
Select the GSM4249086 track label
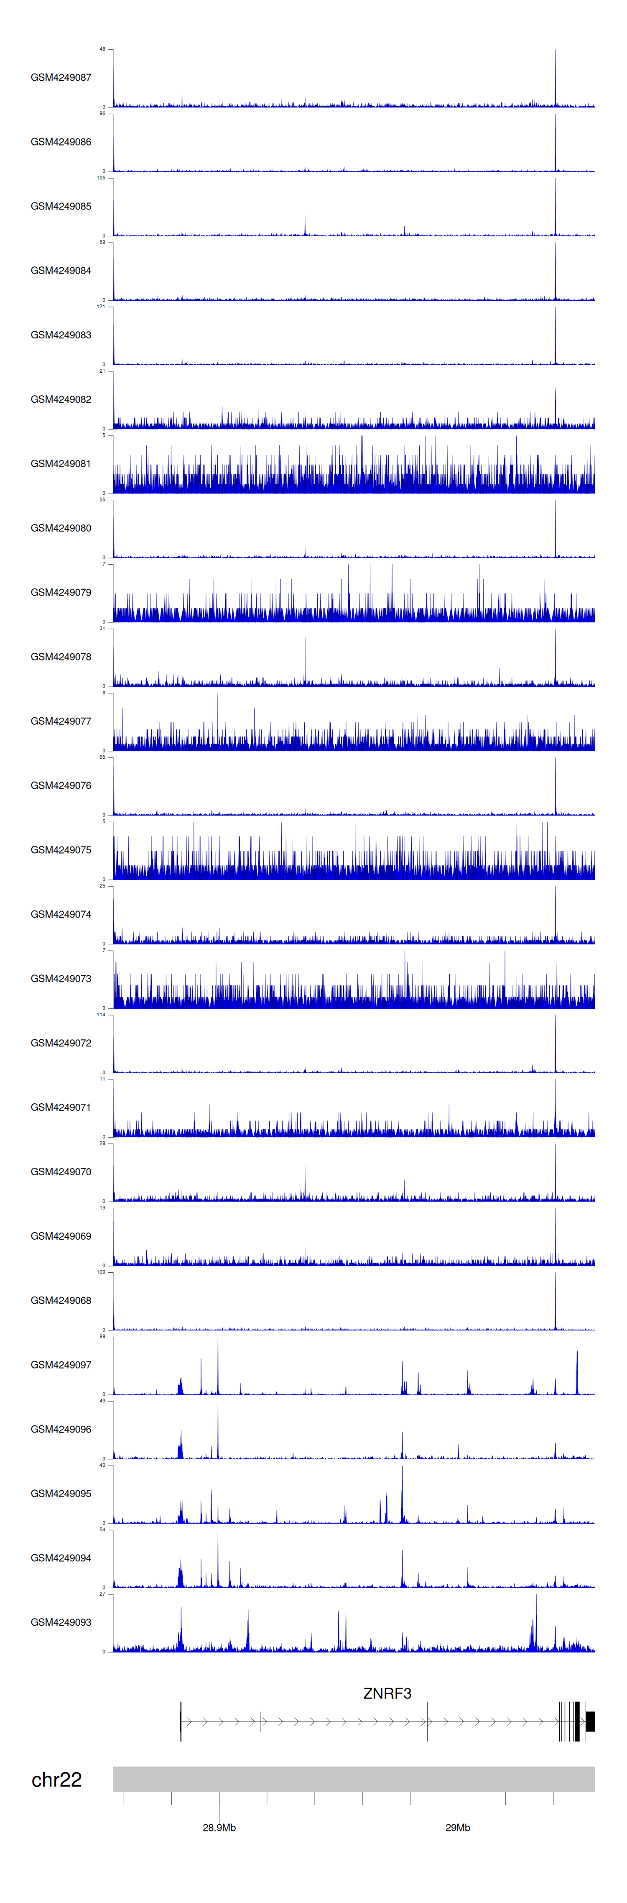coord(61,142)
